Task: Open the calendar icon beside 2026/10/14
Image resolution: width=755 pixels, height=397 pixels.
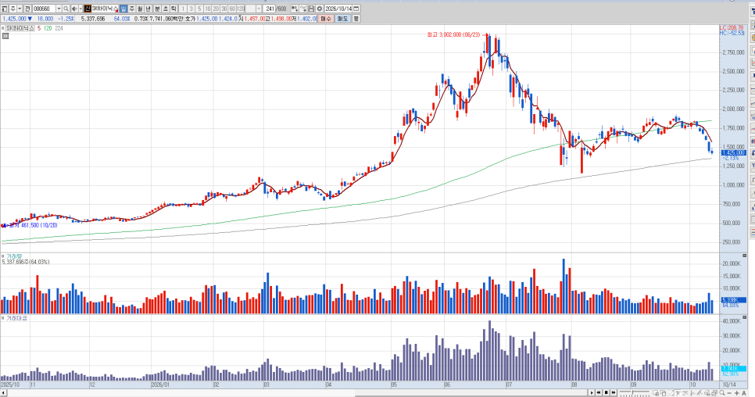Action: (x=356, y=9)
